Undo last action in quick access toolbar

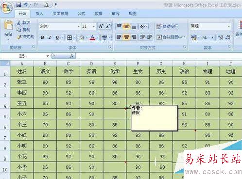(26, 5)
